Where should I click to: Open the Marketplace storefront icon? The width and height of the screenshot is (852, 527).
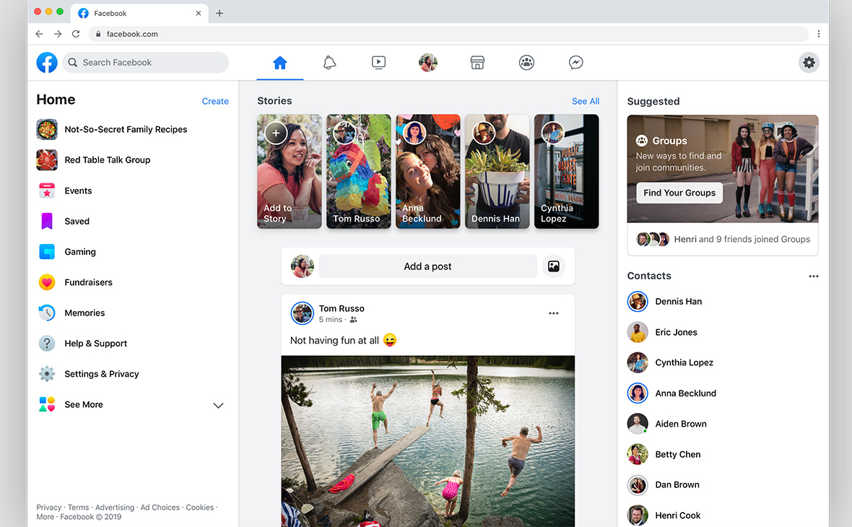(477, 63)
